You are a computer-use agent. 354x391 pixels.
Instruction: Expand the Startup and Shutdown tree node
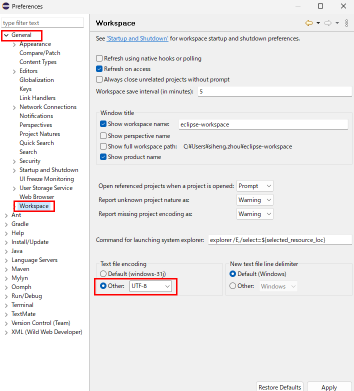(14, 170)
